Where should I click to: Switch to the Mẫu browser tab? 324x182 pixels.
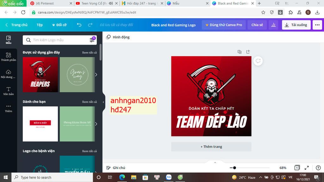click(188, 3)
